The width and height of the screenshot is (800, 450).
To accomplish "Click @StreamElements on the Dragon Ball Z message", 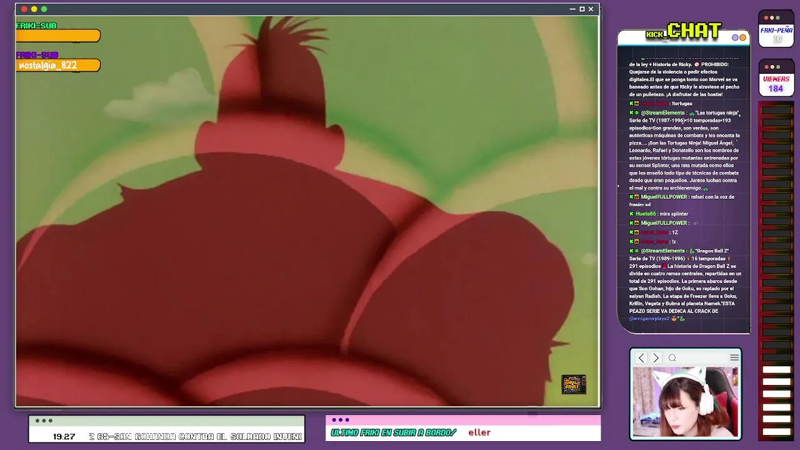I will click(x=663, y=251).
